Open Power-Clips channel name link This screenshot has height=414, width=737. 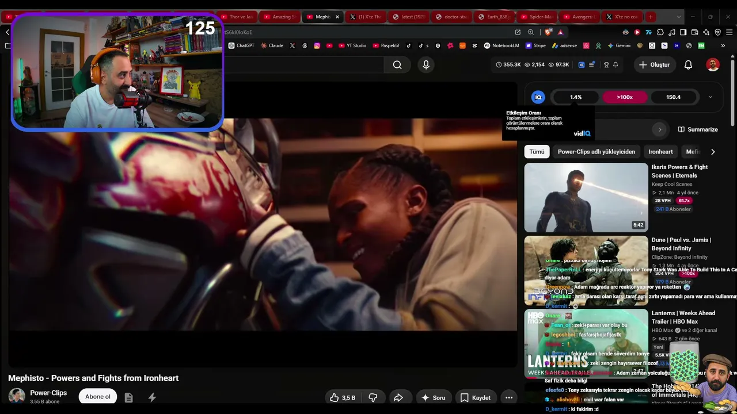tap(48, 393)
